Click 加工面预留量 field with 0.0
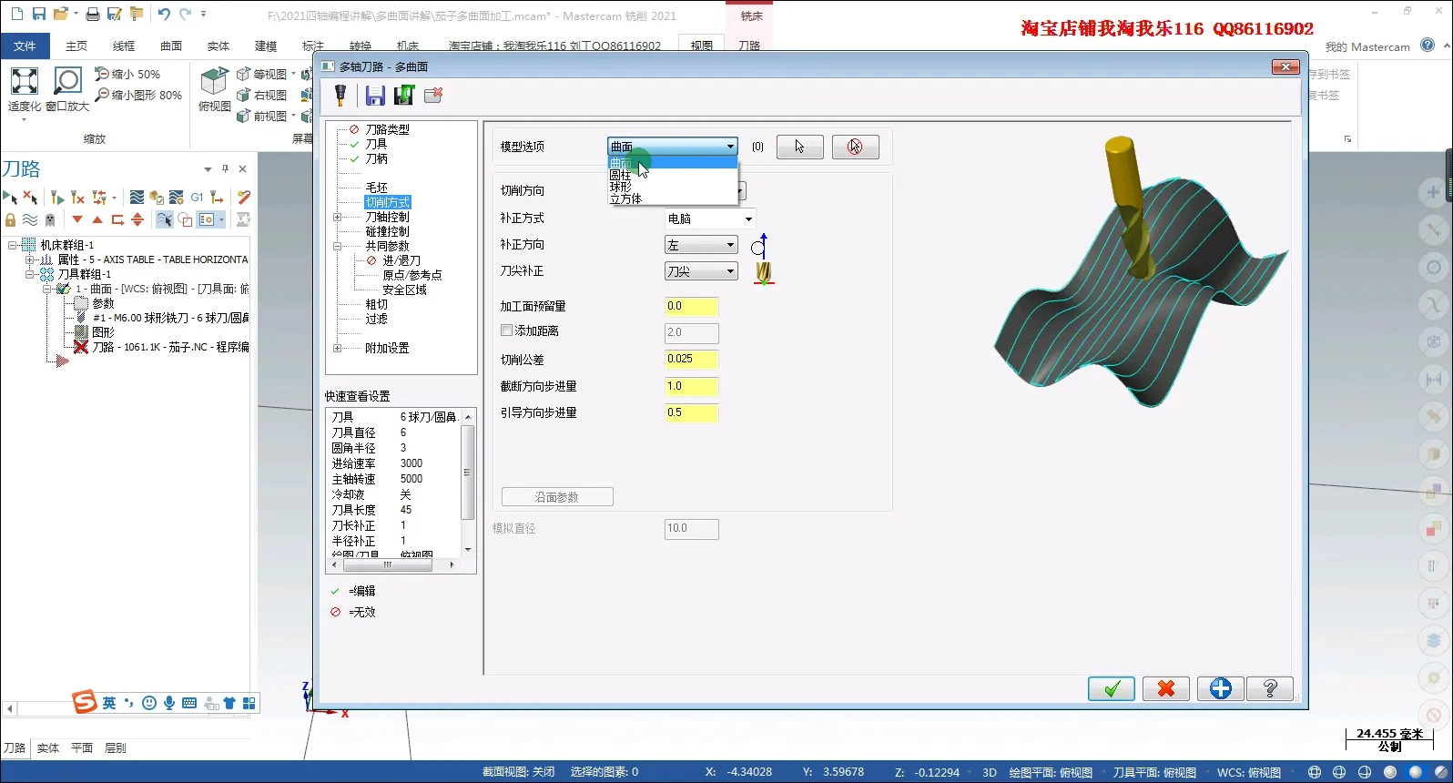 pyautogui.click(x=692, y=307)
